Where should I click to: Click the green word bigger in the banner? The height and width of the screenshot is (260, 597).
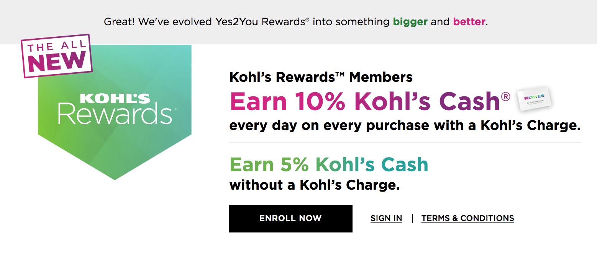410,22
